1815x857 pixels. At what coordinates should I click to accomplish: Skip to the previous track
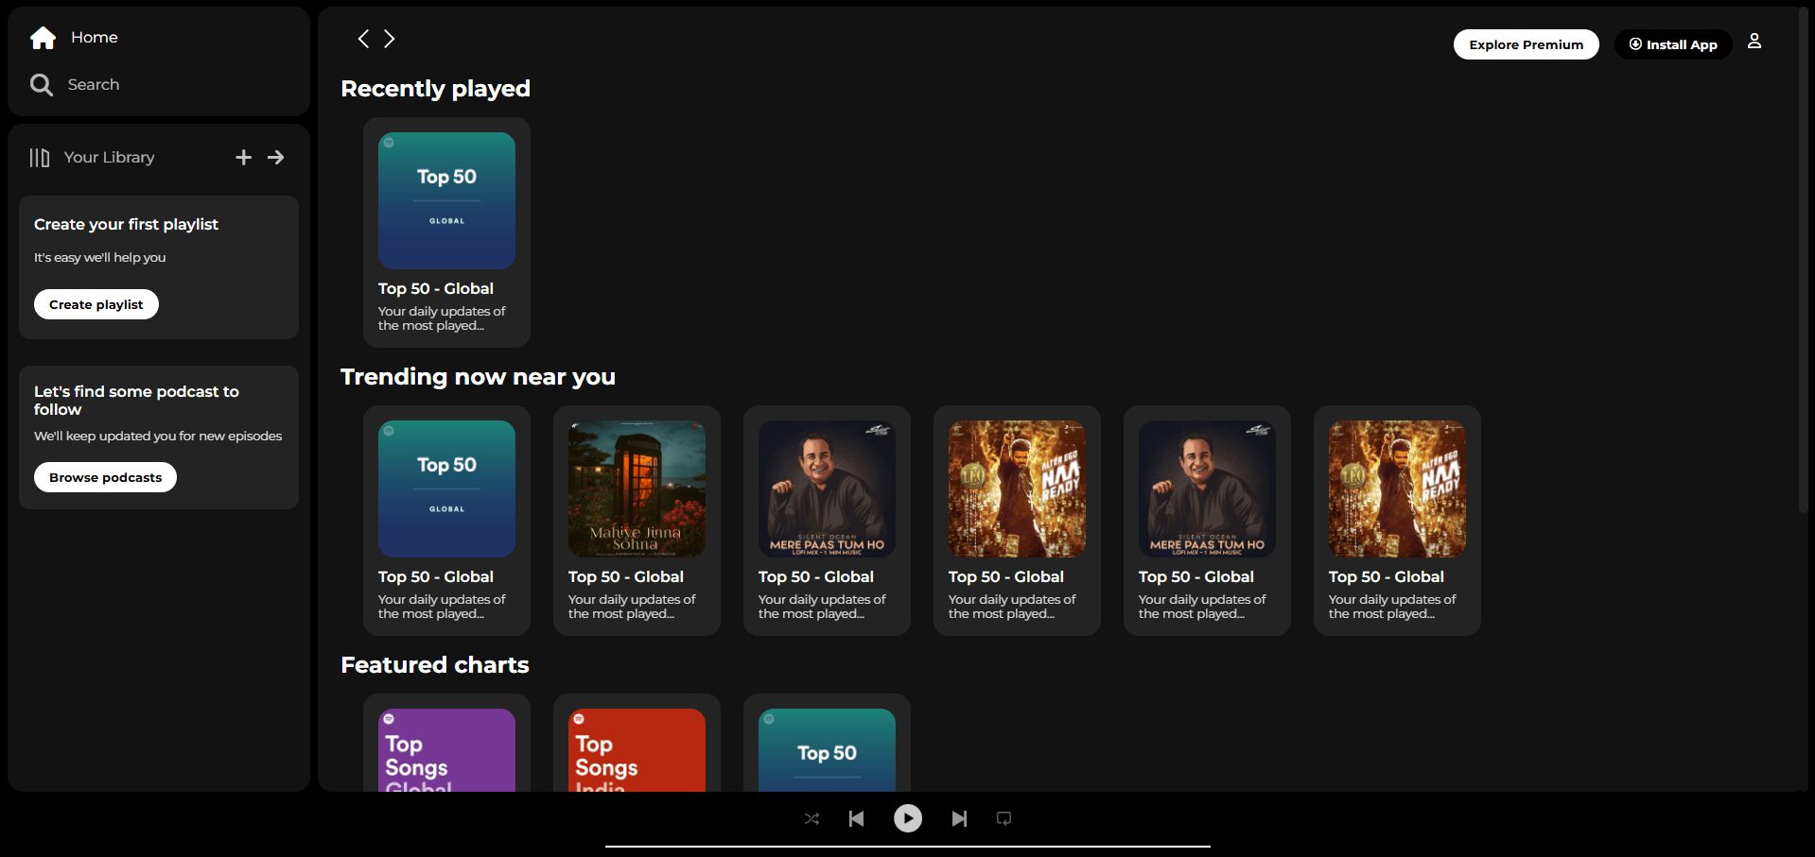pyautogui.click(x=856, y=819)
